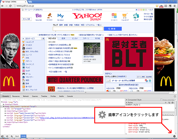
Task: Open My Yahoo! icon
Action: pos(61,16)
